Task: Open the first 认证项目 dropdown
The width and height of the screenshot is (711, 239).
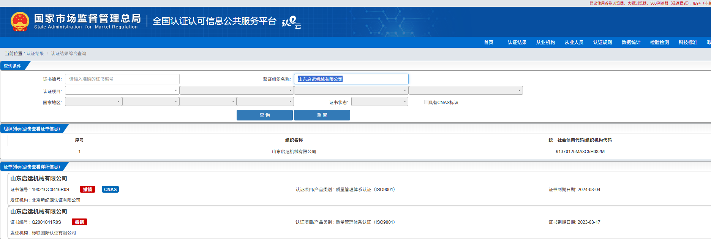Action: (122, 90)
